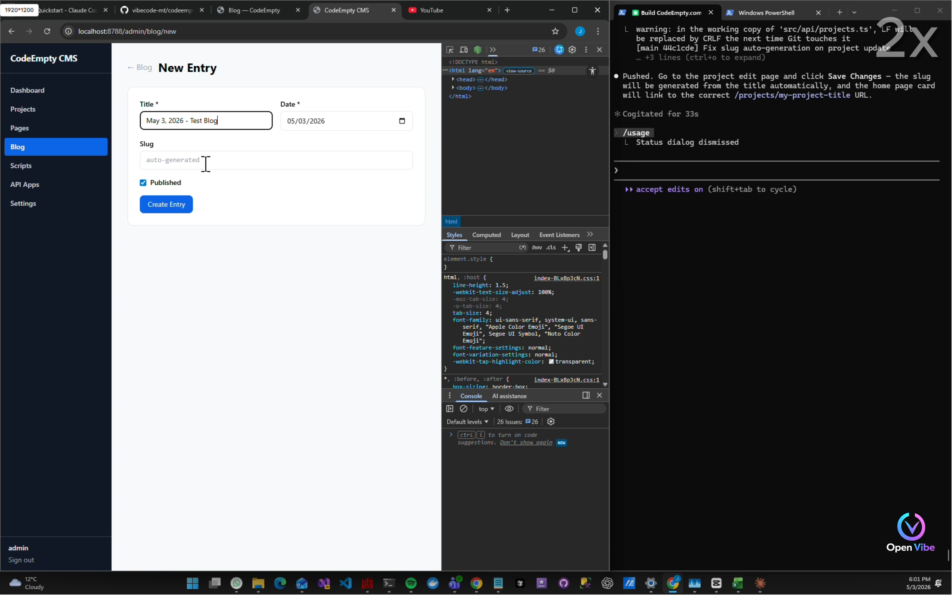Toggle the :hov element state button
This screenshot has width=952, height=595.
tap(537, 248)
